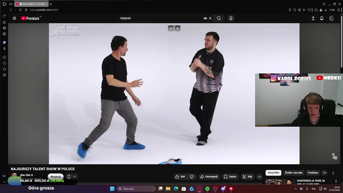Open browser profile icon in toolbar
Viewport: 343px width, 193px height.
click(x=321, y=10)
